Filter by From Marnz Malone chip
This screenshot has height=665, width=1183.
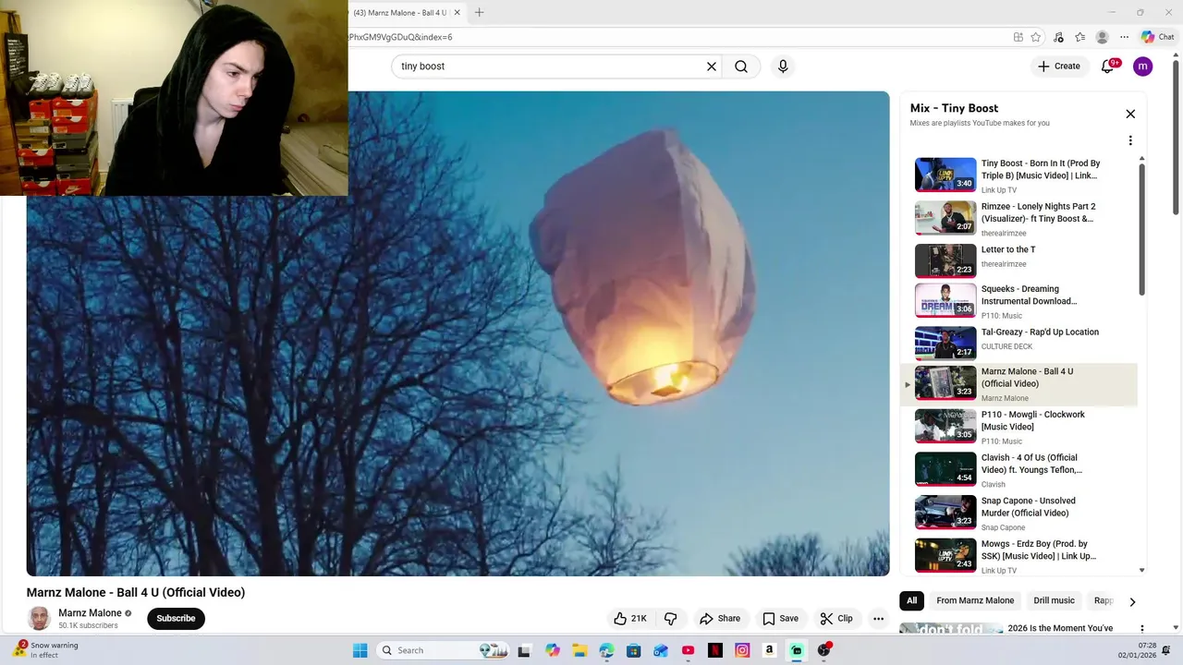975,600
